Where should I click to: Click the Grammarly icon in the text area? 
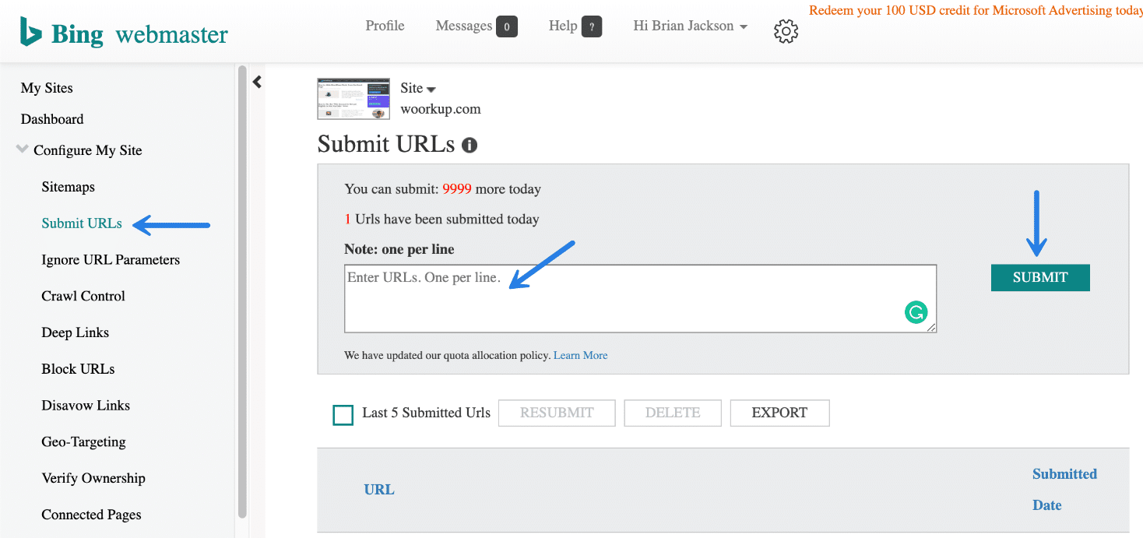click(916, 312)
